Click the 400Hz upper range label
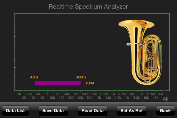The width and height of the screenshot is (177, 118). [81, 77]
